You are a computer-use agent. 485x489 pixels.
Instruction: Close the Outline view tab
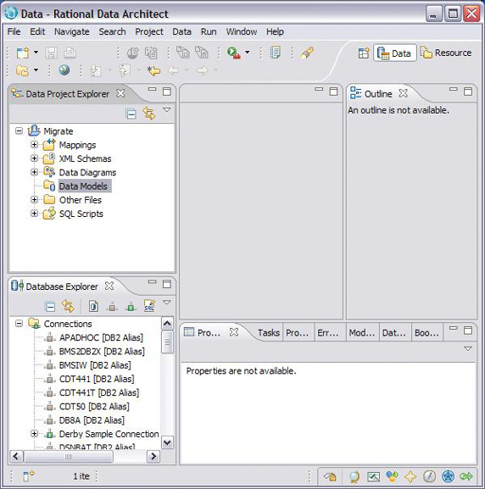click(404, 93)
